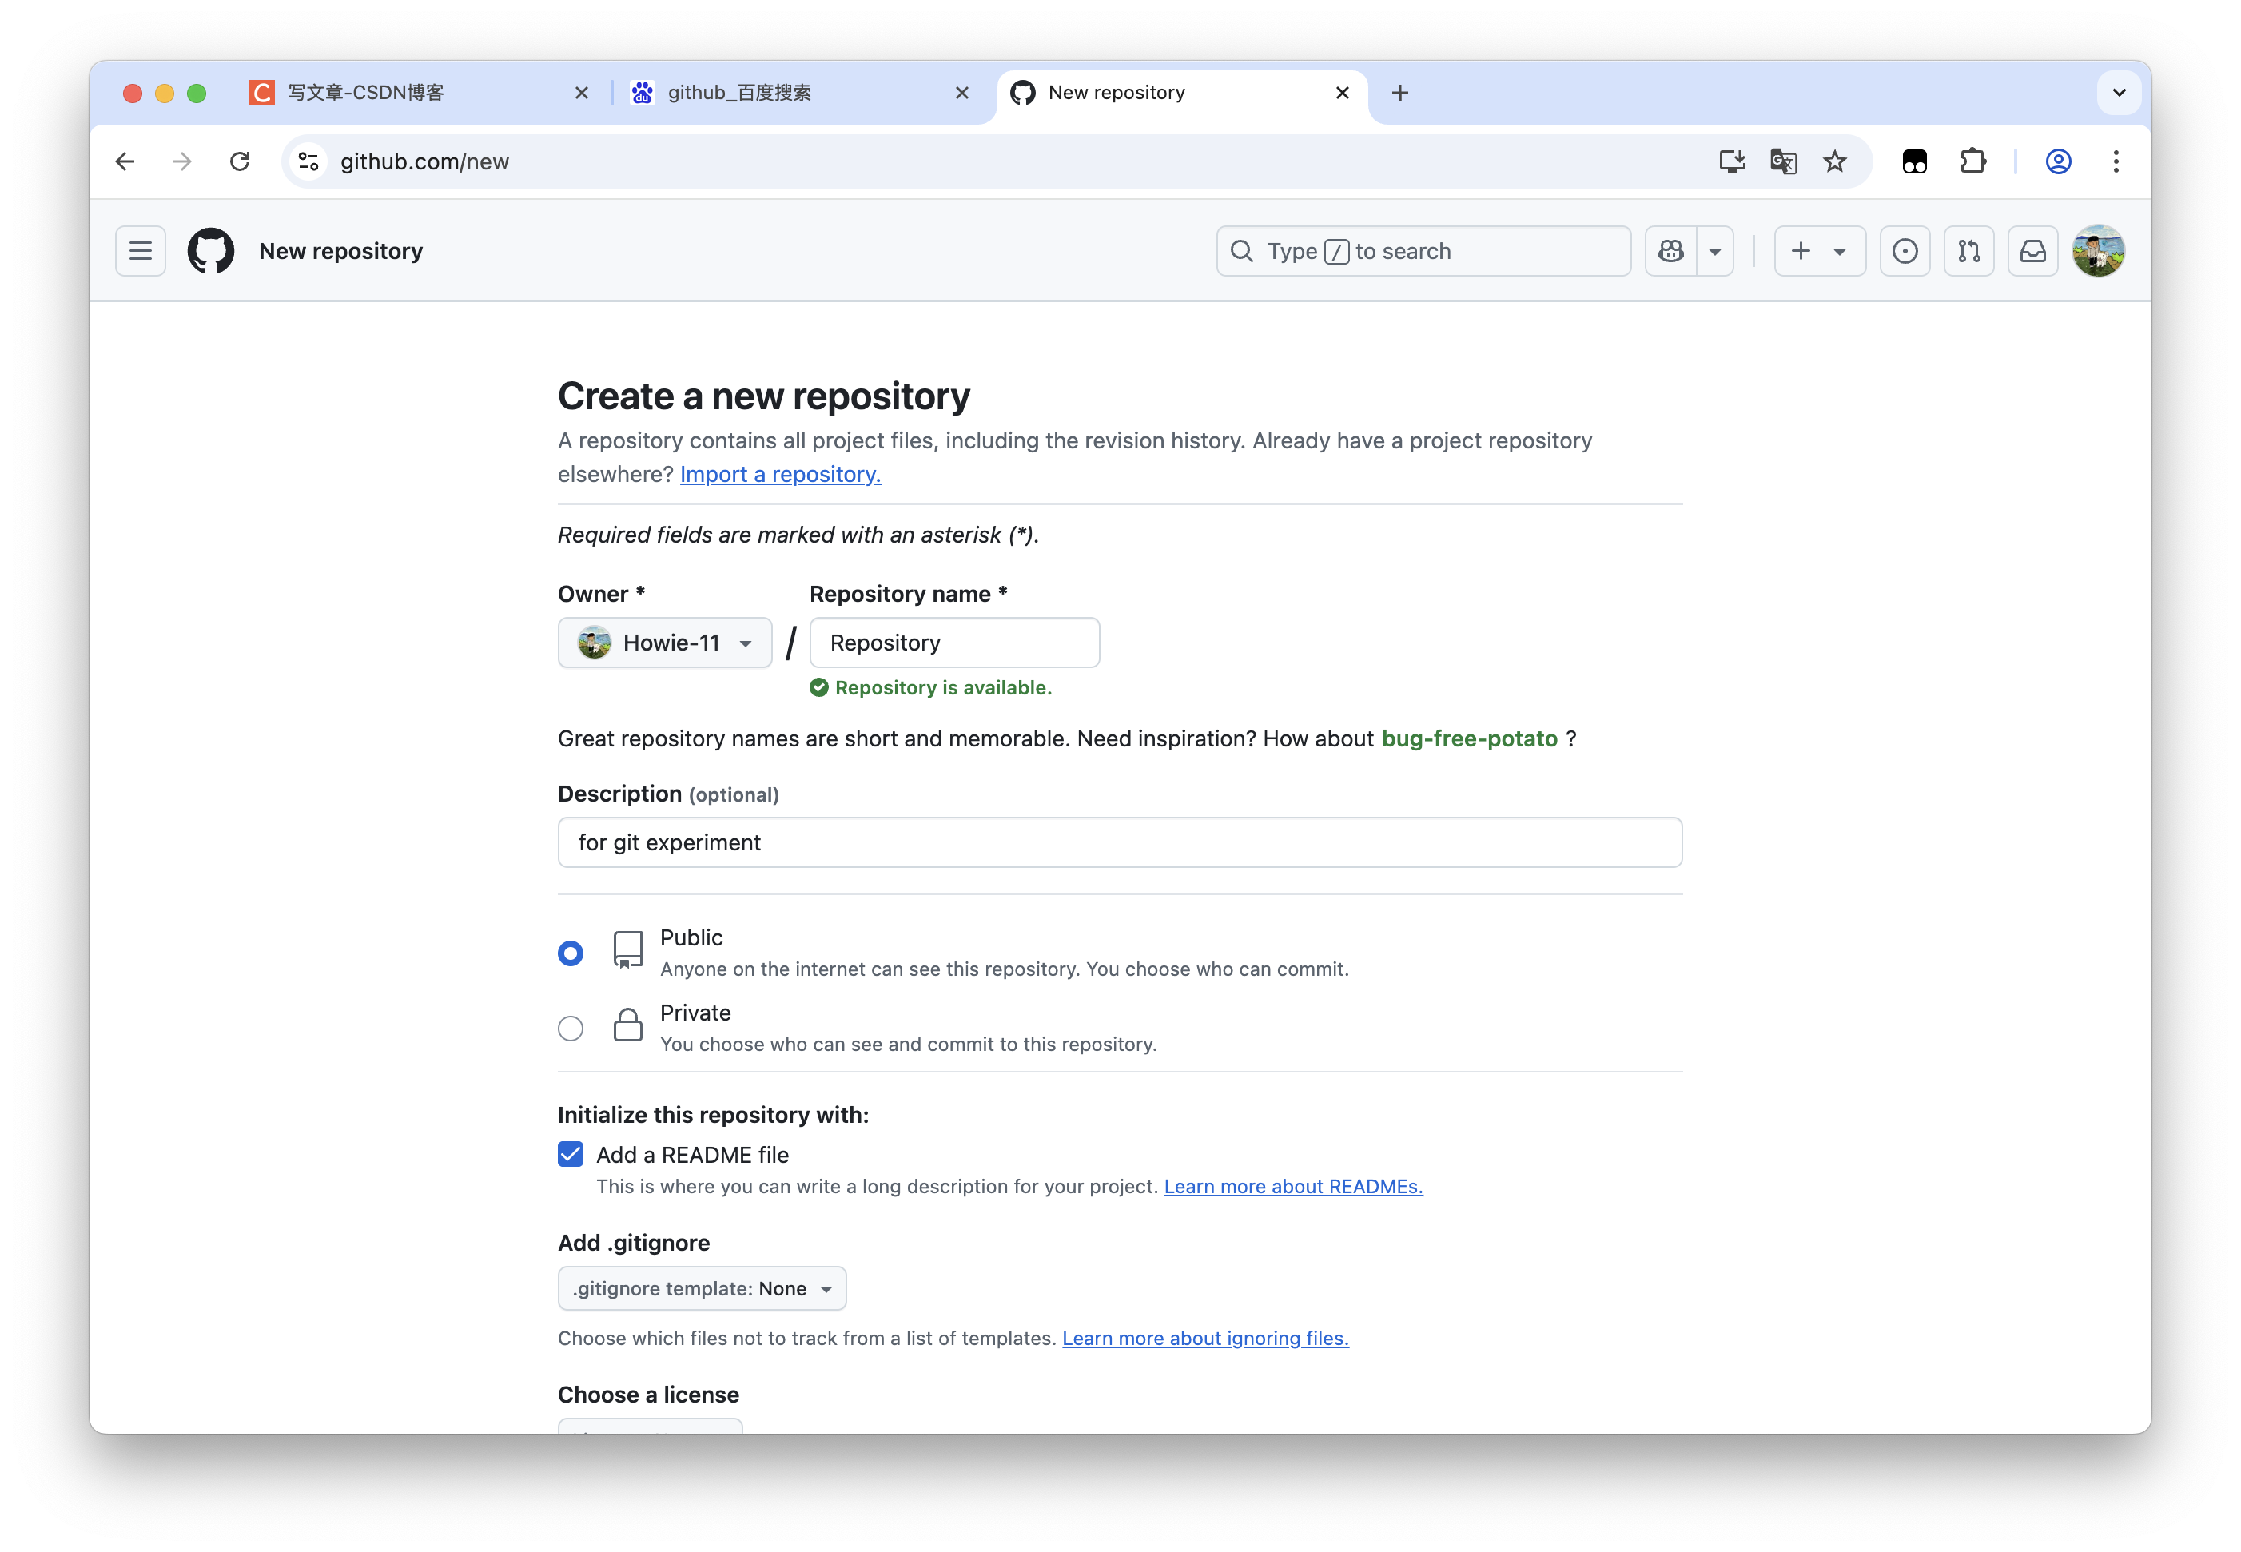Use the suggested name bug-free-potato
Image resolution: width=2241 pixels, height=1552 pixels.
1469,739
